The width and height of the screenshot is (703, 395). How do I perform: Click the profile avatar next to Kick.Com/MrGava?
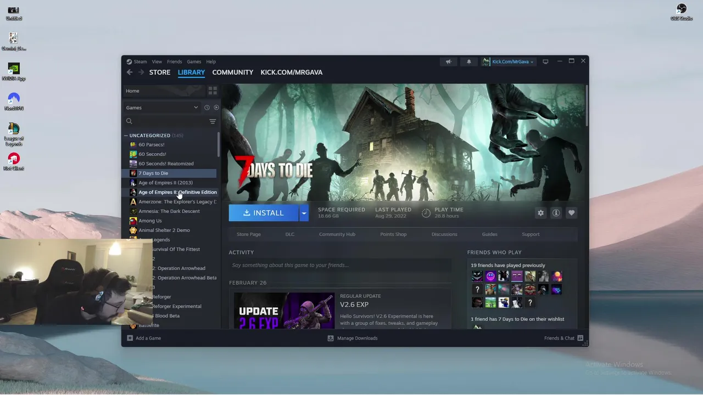click(486, 61)
